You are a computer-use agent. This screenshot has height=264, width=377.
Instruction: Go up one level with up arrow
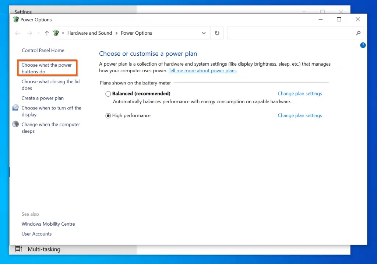(x=47, y=33)
